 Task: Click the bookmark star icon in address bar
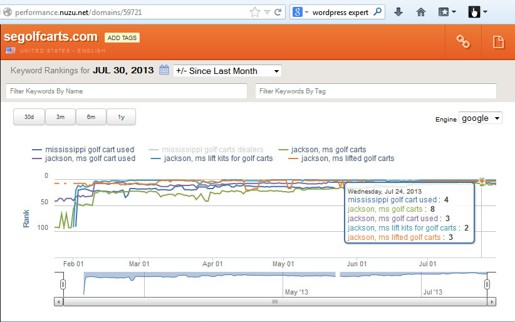point(254,13)
